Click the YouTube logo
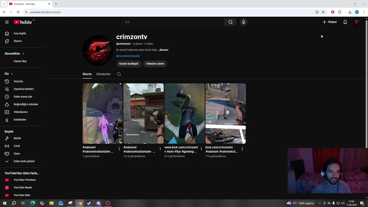This screenshot has height=207, width=368. click(23, 22)
